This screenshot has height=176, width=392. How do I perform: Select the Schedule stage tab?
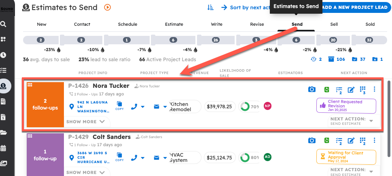pyautogui.click(x=127, y=24)
